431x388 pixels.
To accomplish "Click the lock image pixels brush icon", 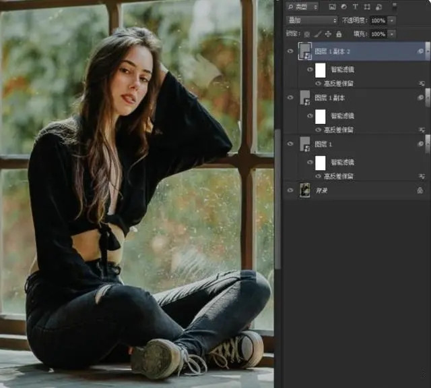I will [317, 34].
